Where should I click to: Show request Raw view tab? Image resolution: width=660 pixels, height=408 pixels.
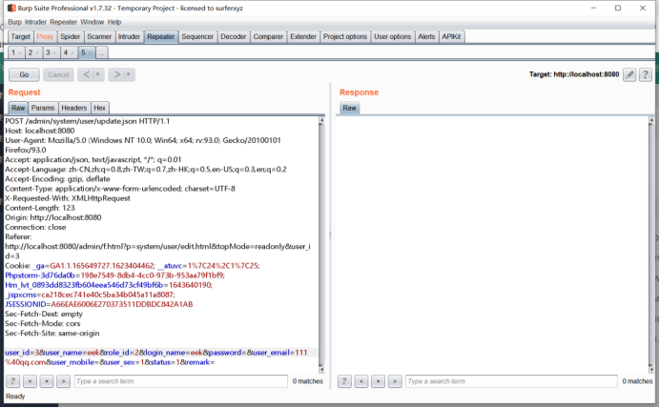point(18,108)
